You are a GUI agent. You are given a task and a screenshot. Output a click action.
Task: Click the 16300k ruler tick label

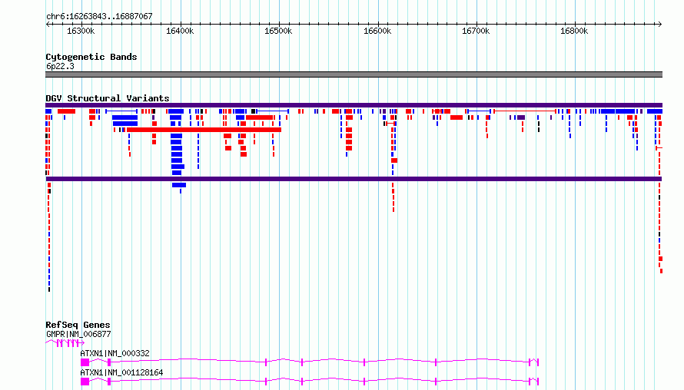[81, 31]
